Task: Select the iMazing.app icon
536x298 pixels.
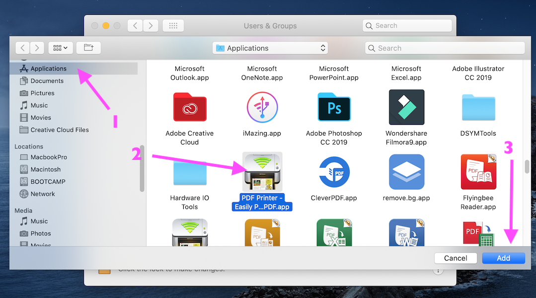Action: point(262,107)
